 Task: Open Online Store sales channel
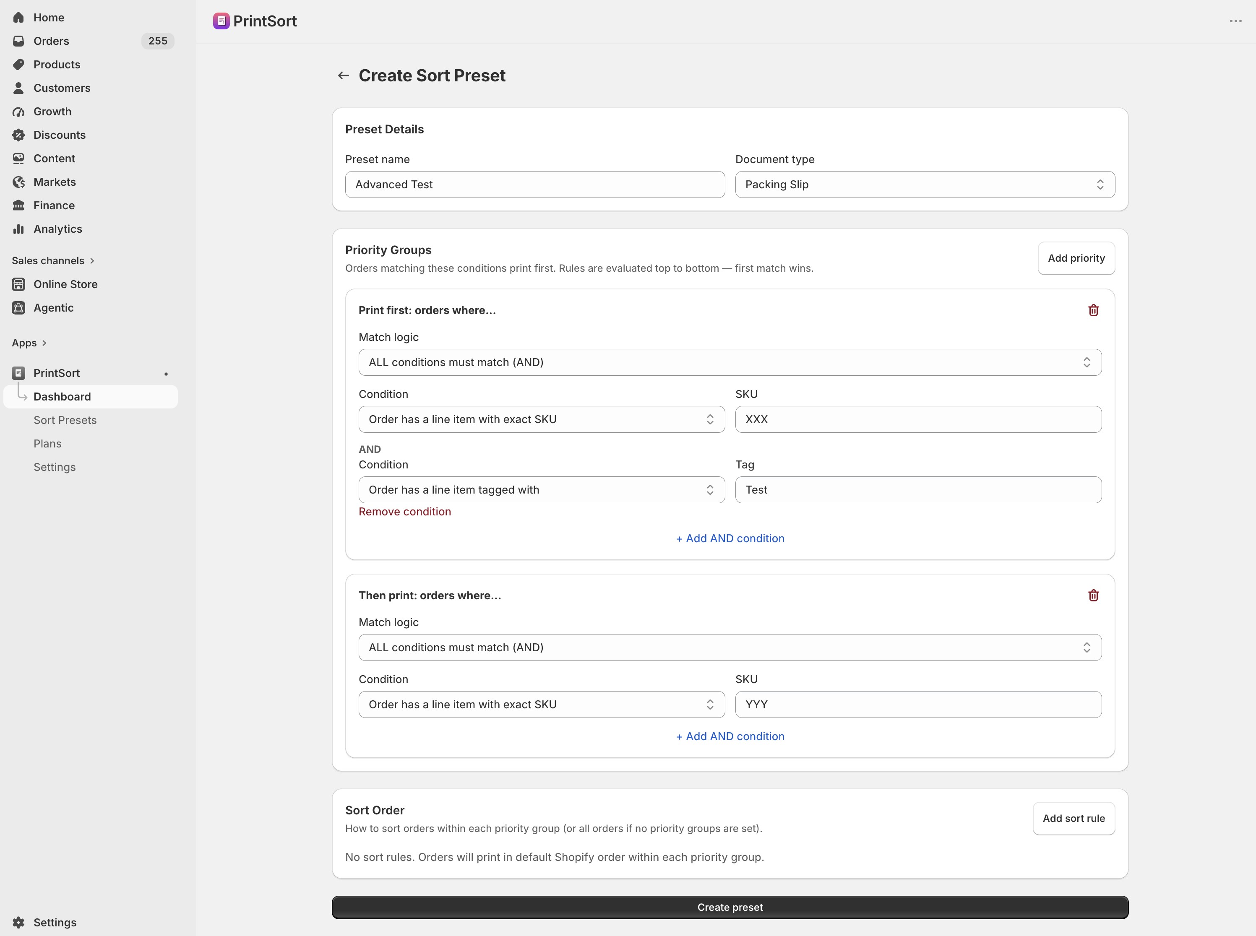tap(65, 284)
